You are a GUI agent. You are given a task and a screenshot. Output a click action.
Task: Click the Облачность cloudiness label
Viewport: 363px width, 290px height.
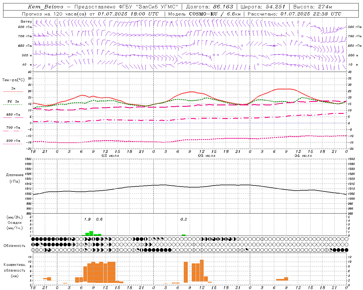14,246
